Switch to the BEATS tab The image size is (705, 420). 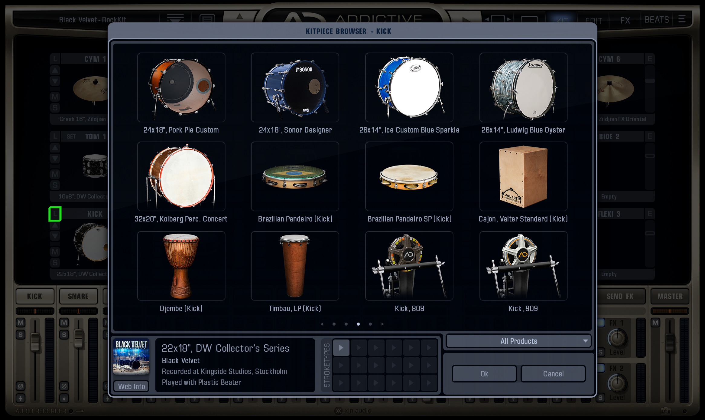(657, 20)
